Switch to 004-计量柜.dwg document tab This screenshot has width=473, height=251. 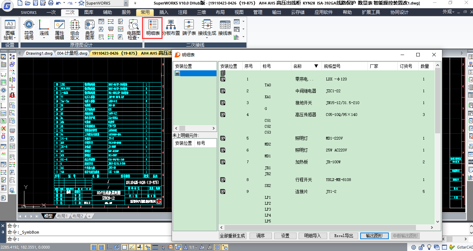72,53
